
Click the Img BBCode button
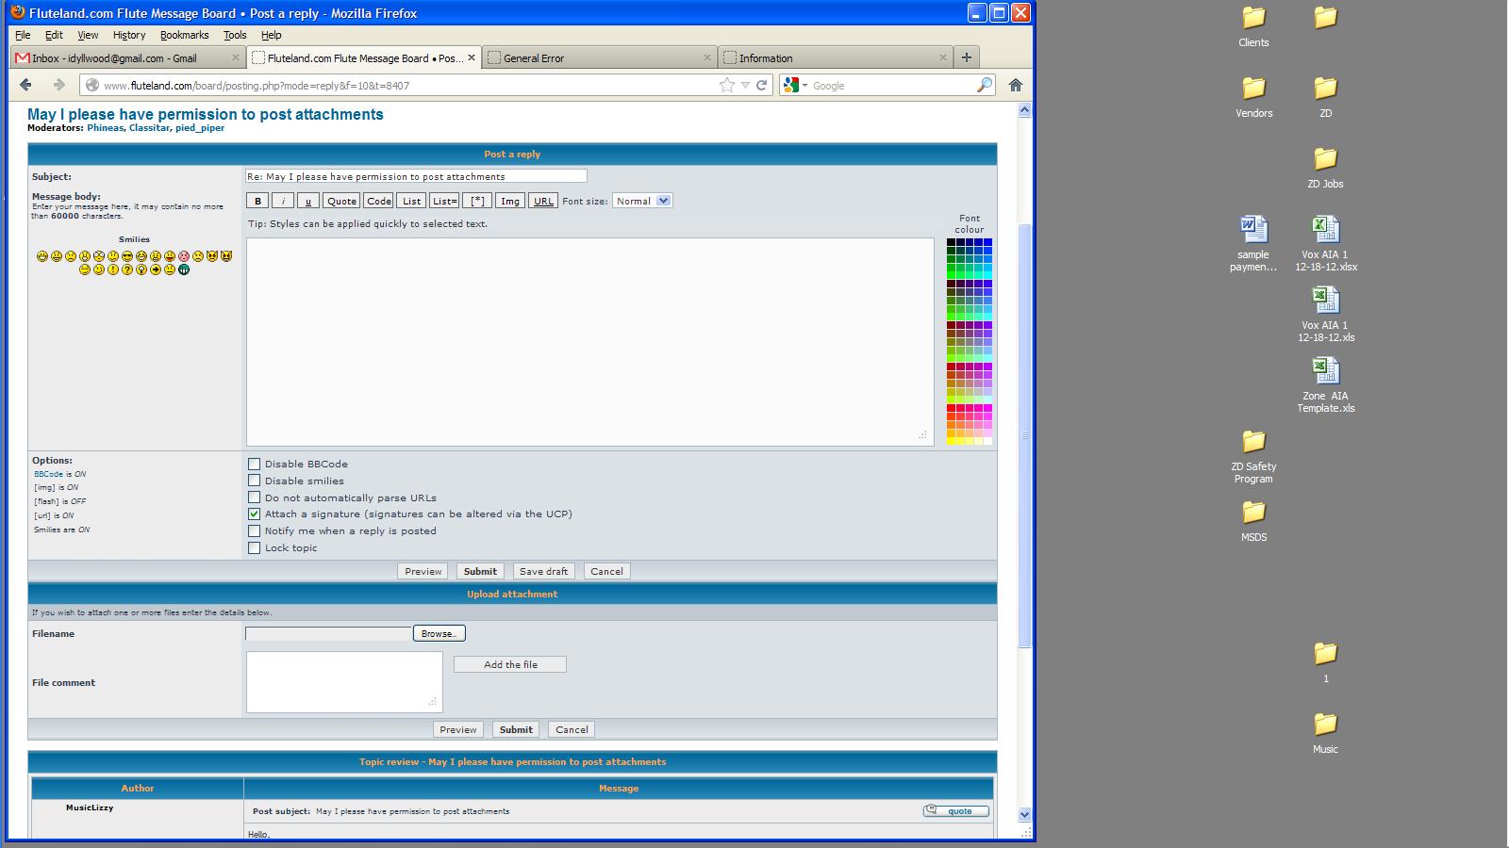point(509,201)
